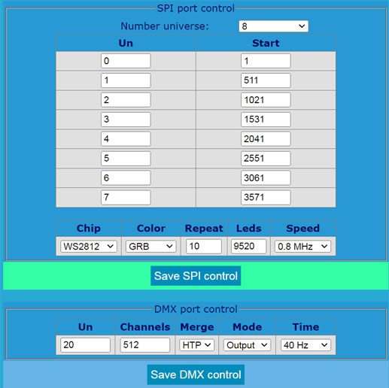Focus the DMX Un field containing 20
The width and height of the screenshot is (389, 388).
(85, 345)
